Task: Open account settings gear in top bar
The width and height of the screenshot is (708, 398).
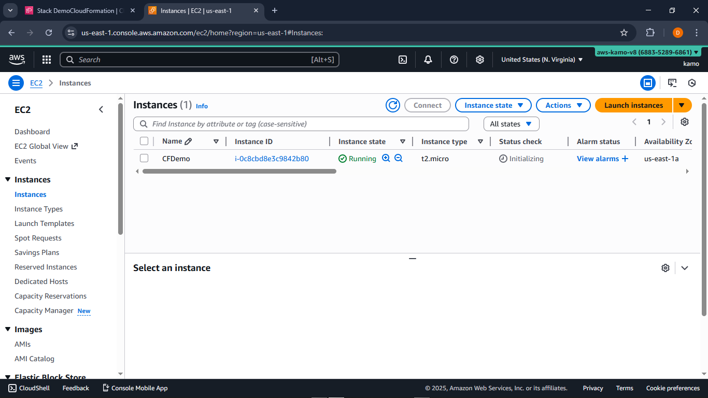Action: coord(480,60)
